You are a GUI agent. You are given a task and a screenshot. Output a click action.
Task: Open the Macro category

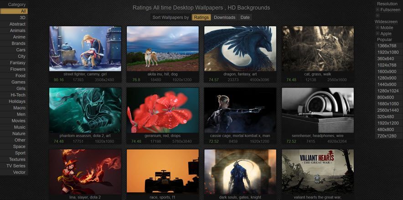pos(14,108)
